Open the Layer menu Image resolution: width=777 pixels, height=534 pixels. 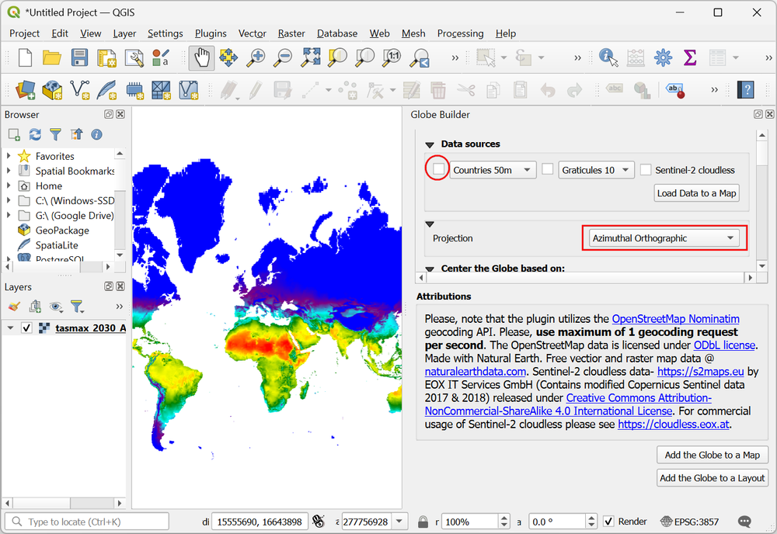point(124,33)
